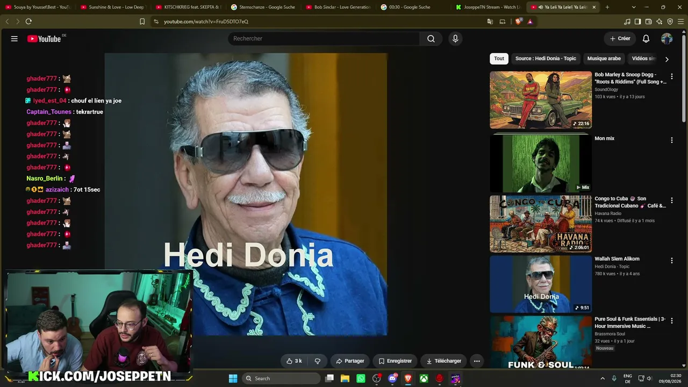Open YouTube notifications bell
Screen dimensions: 688x387
pos(646,39)
